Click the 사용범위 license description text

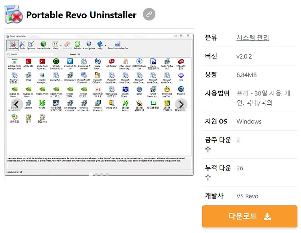click(x=263, y=98)
